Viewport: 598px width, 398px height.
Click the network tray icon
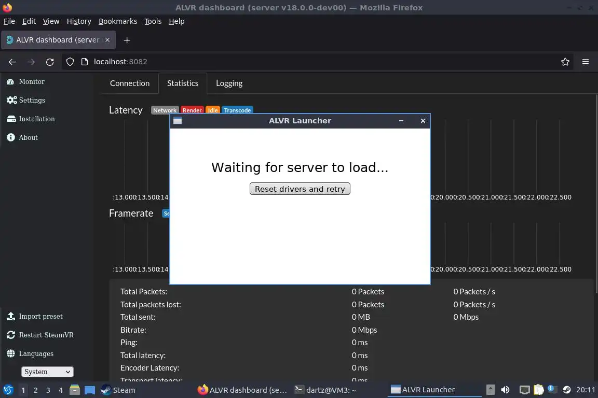(525, 390)
